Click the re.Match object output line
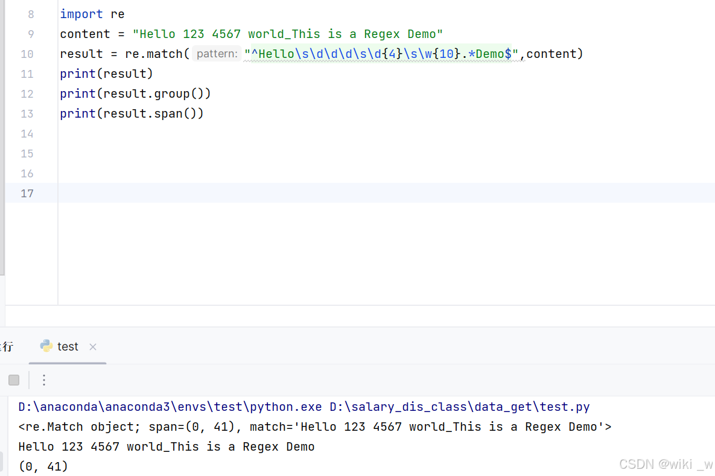This screenshot has height=476, width=715. click(x=314, y=427)
